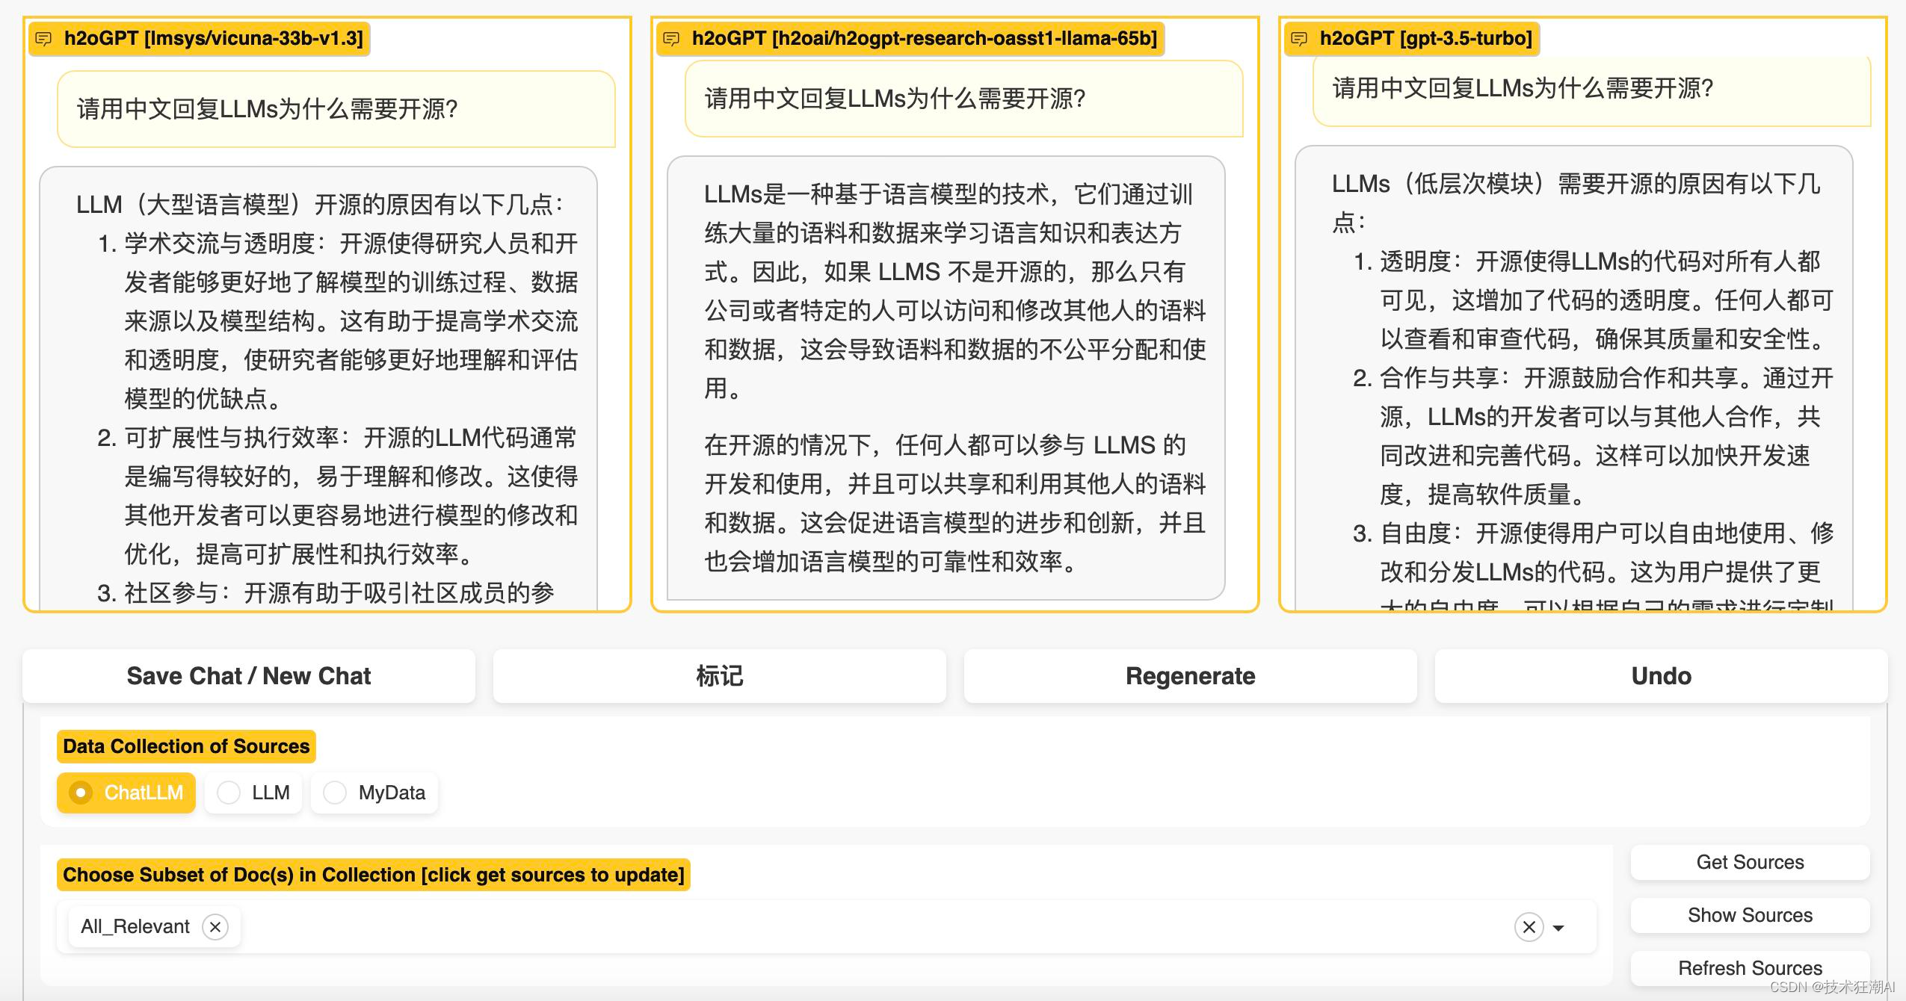Remove the All_Relevant tag with its X
Viewport: 1906px width, 1001px height.
tap(215, 927)
